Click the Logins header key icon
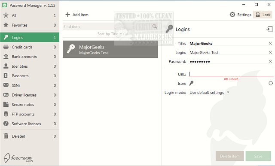Viewport: 275px width, 166px height. [x=169, y=29]
